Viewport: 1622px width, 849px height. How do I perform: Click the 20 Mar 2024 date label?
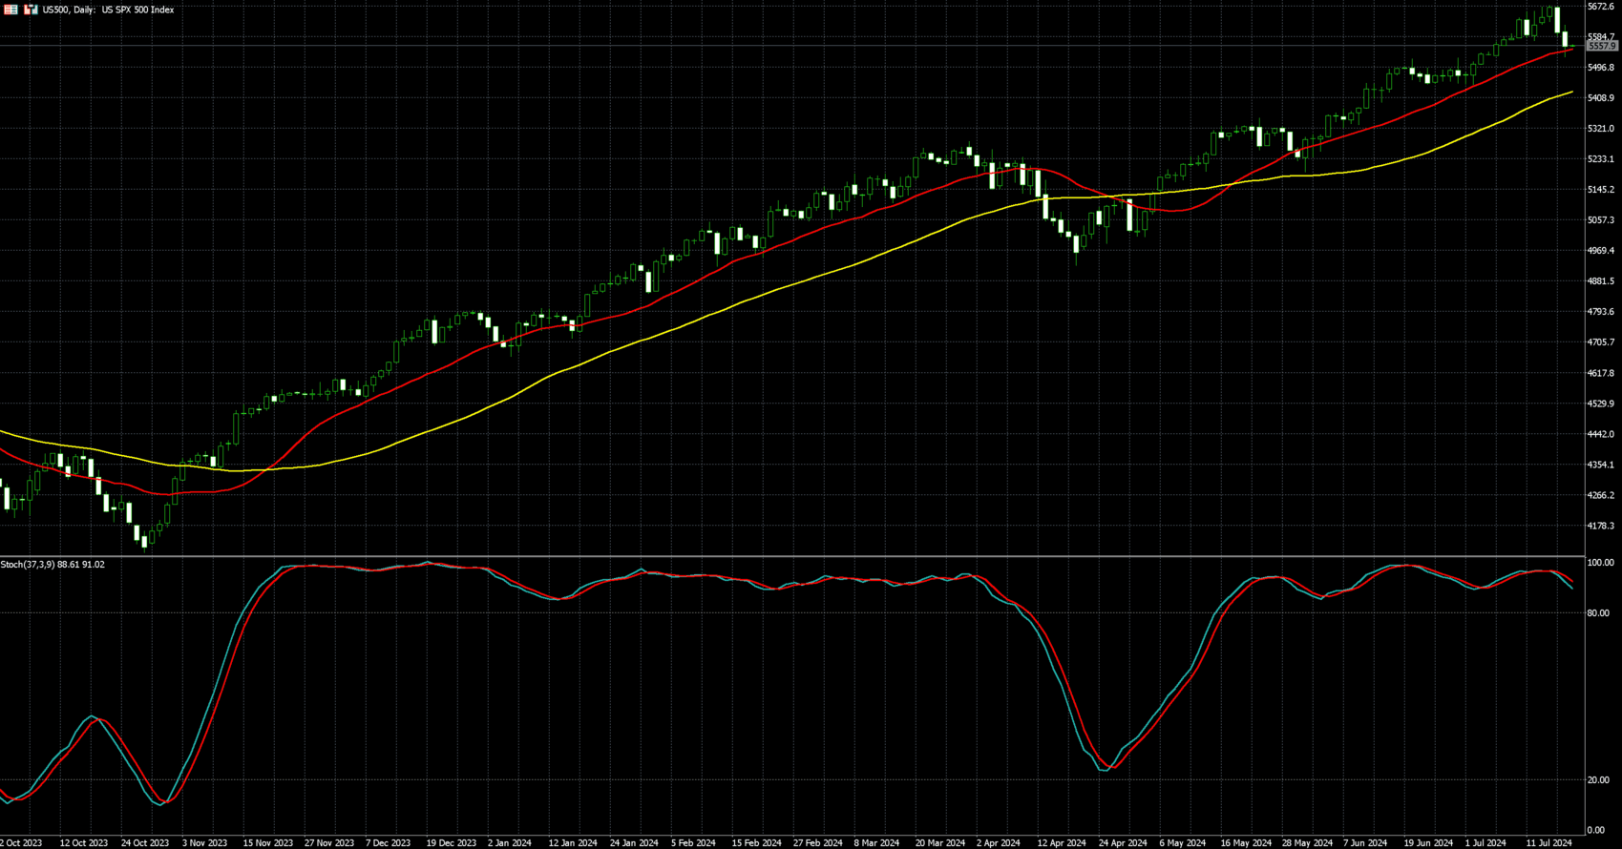coord(940,843)
